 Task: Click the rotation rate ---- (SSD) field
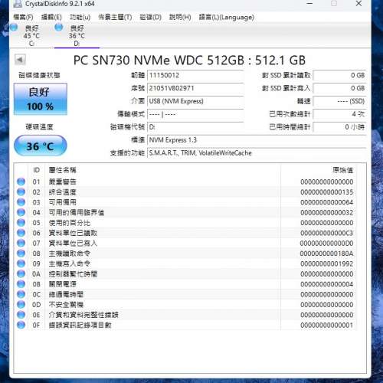pos(339,101)
